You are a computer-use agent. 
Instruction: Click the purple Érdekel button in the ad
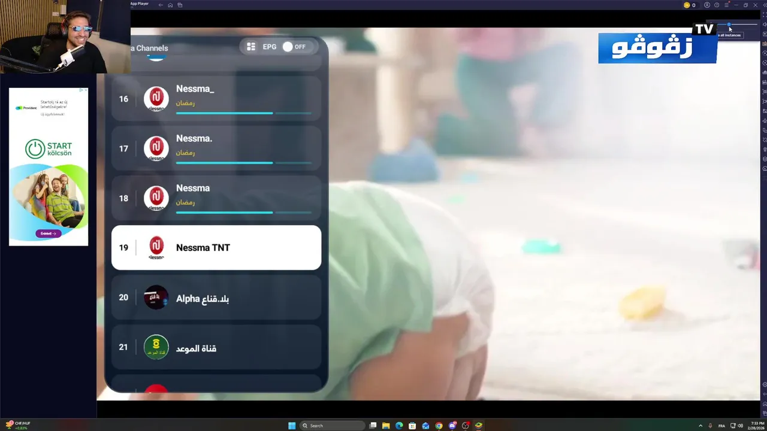(48, 233)
